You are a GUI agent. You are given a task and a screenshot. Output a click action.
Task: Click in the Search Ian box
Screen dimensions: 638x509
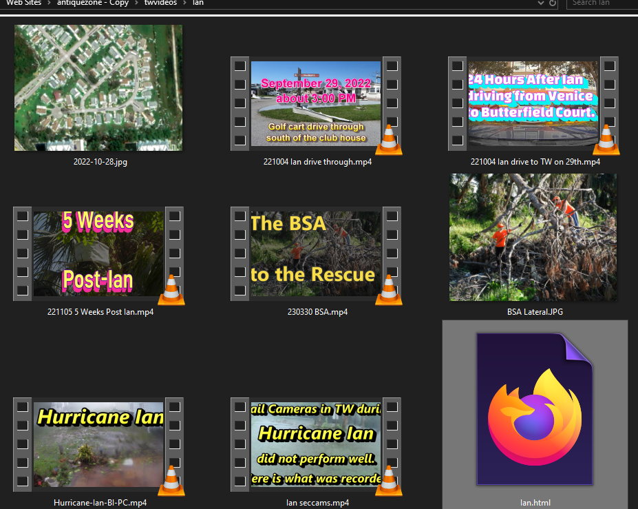point(599,3)
